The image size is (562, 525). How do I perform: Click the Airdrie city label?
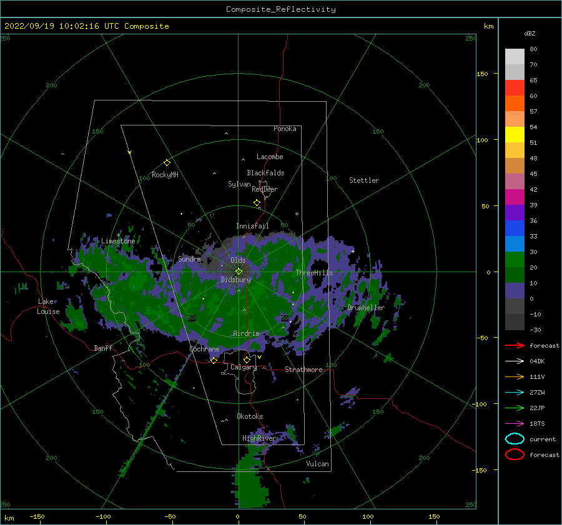tap(246, 333)
